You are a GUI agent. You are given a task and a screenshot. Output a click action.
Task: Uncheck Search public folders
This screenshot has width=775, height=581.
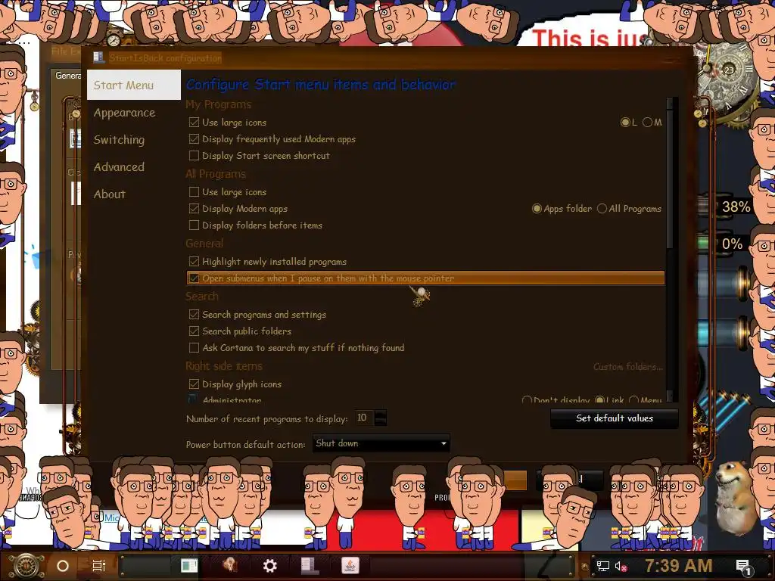click(195, 331)
